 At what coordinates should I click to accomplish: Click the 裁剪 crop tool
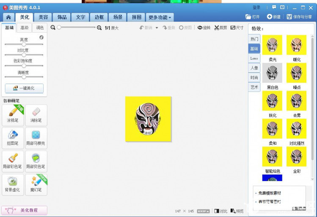click(221, 27)
